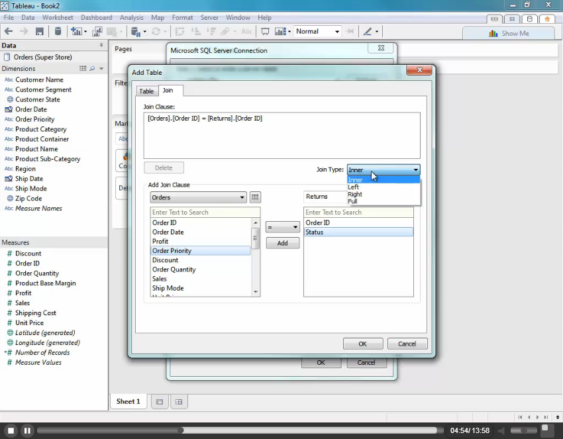The height and width of the screenshot is (439, 563).
Task: Open the Analysis menu
Action: coord(131,18)
